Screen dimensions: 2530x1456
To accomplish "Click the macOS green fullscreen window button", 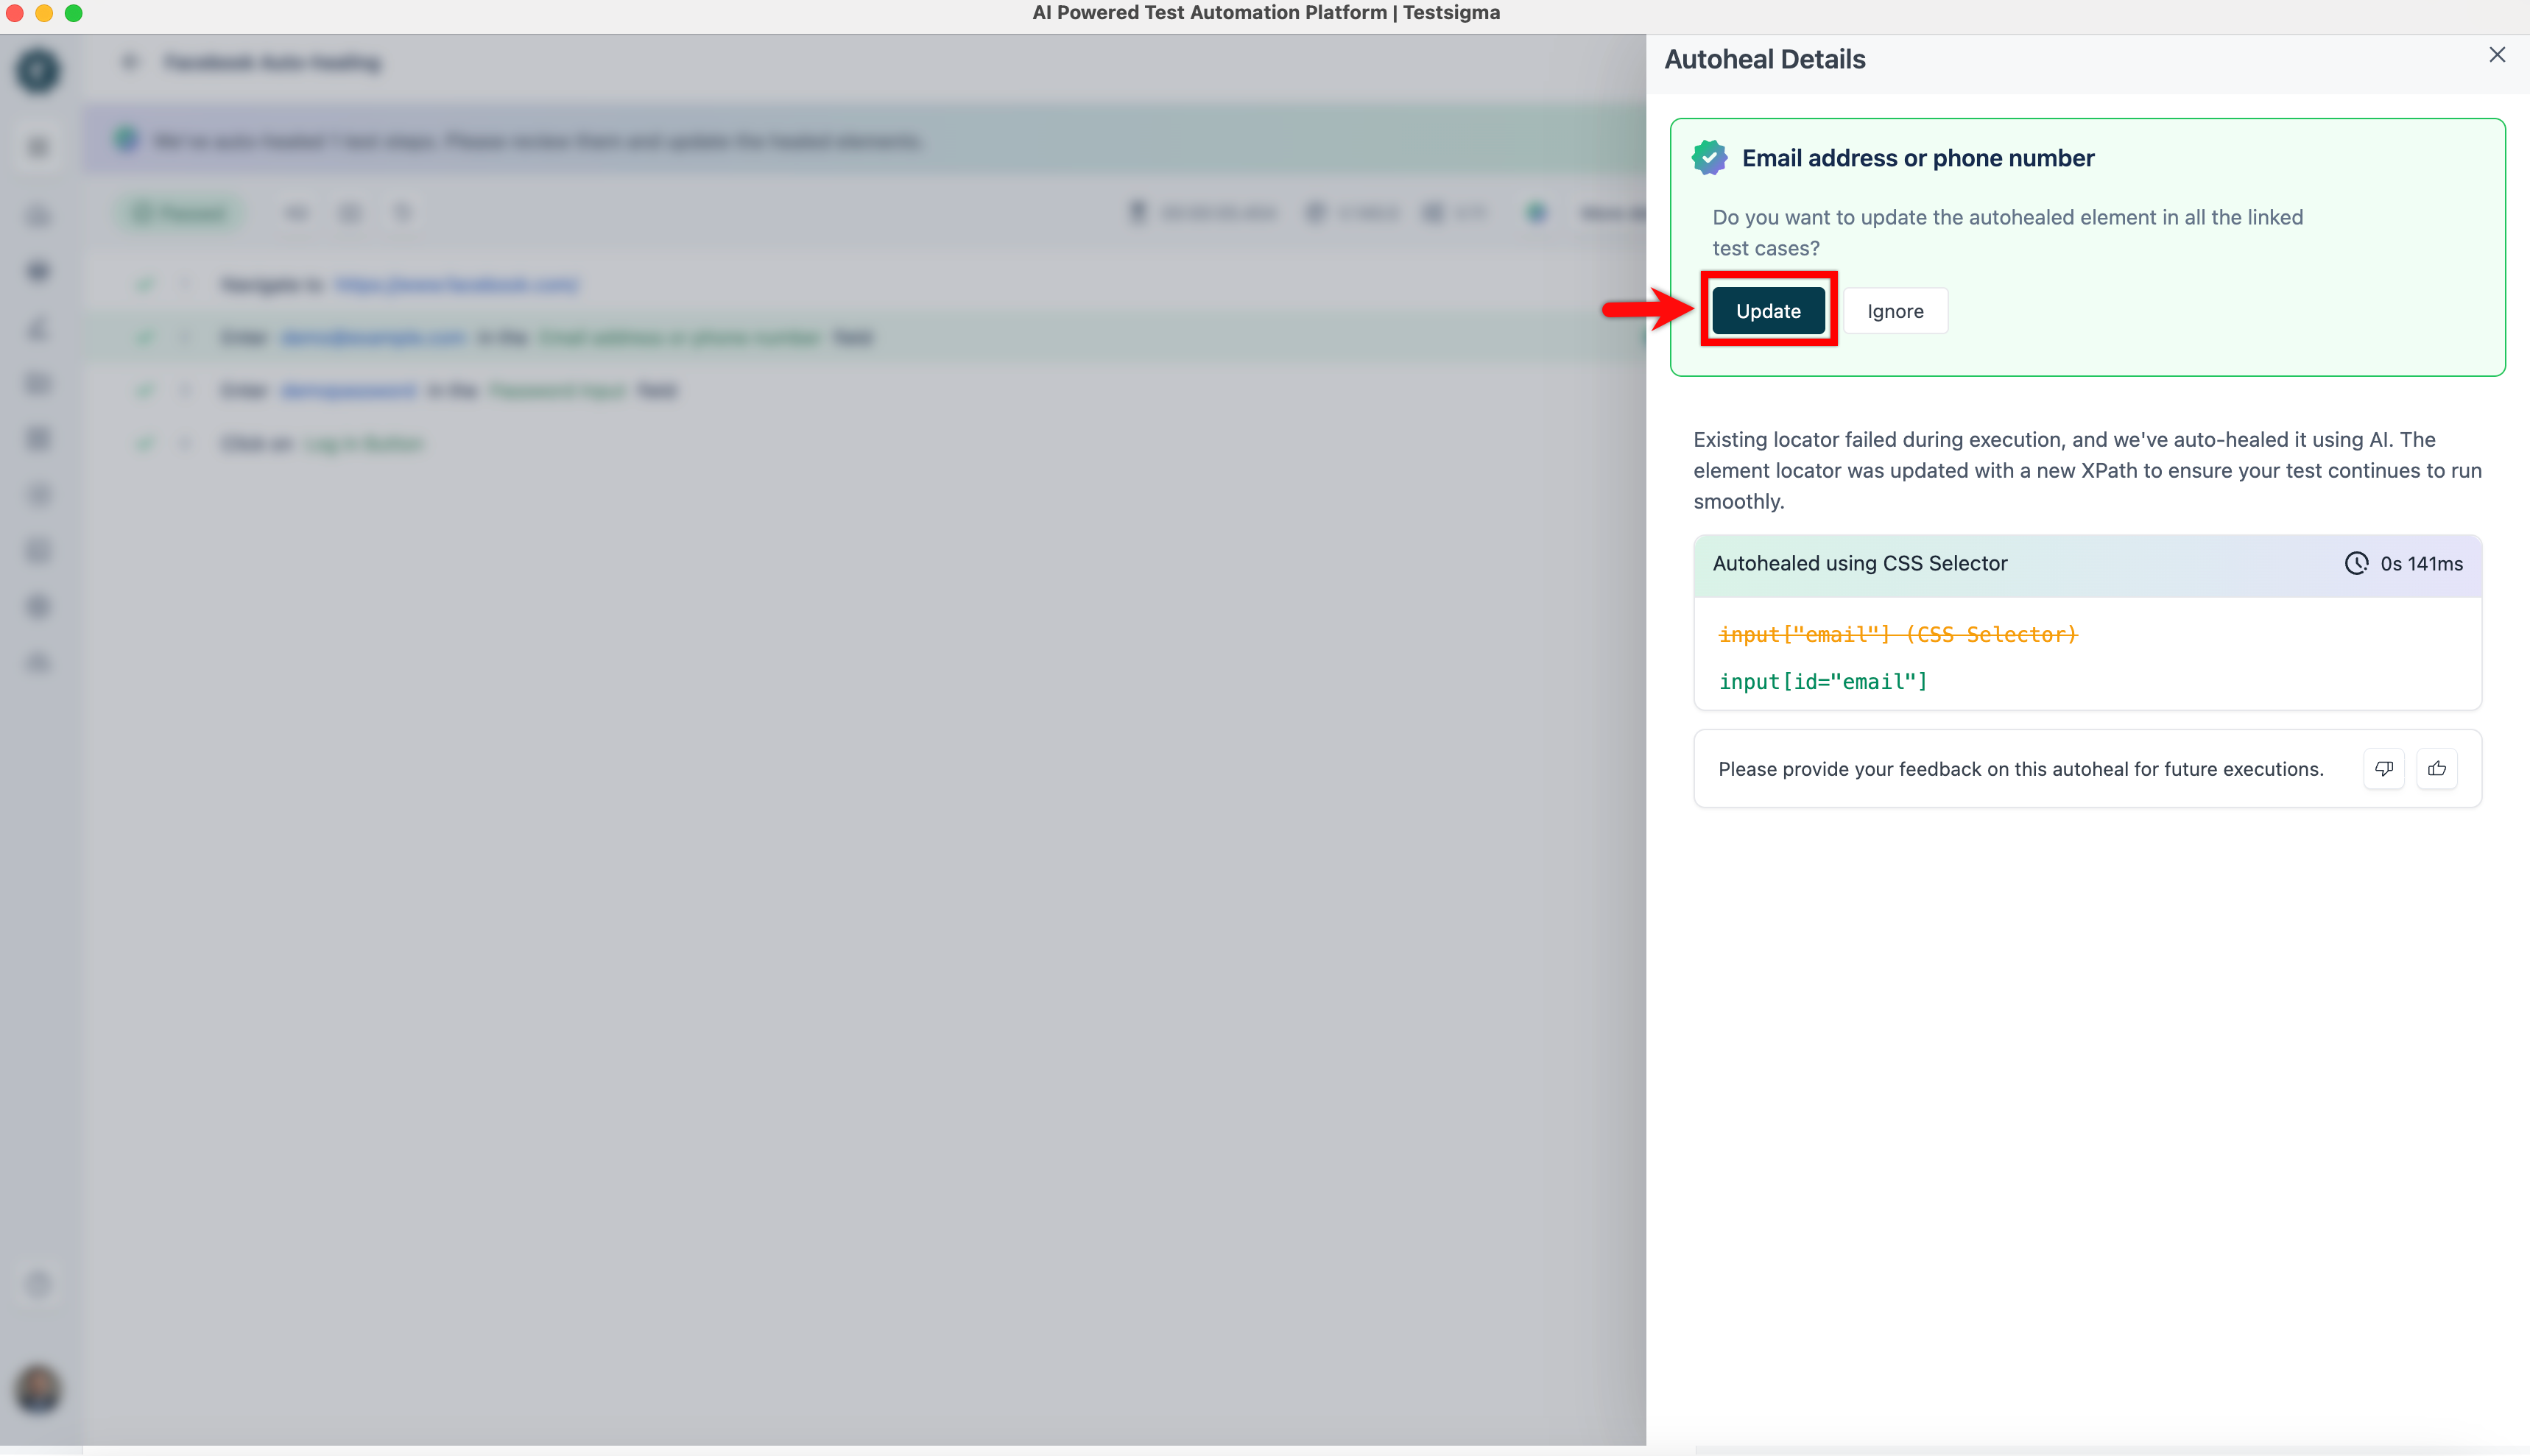I will click(x=73, y=13).
